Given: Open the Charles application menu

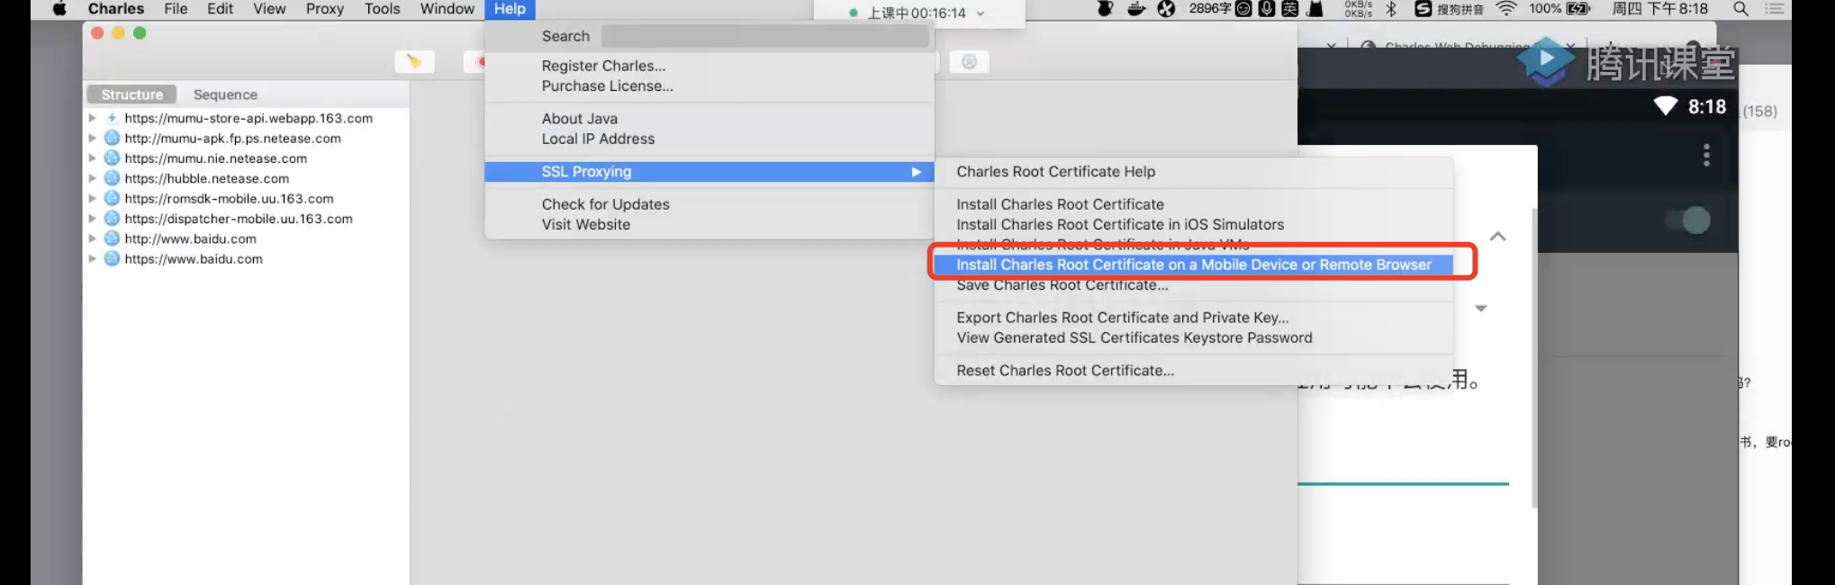Looking at the screenshot, I should point(115,9).
